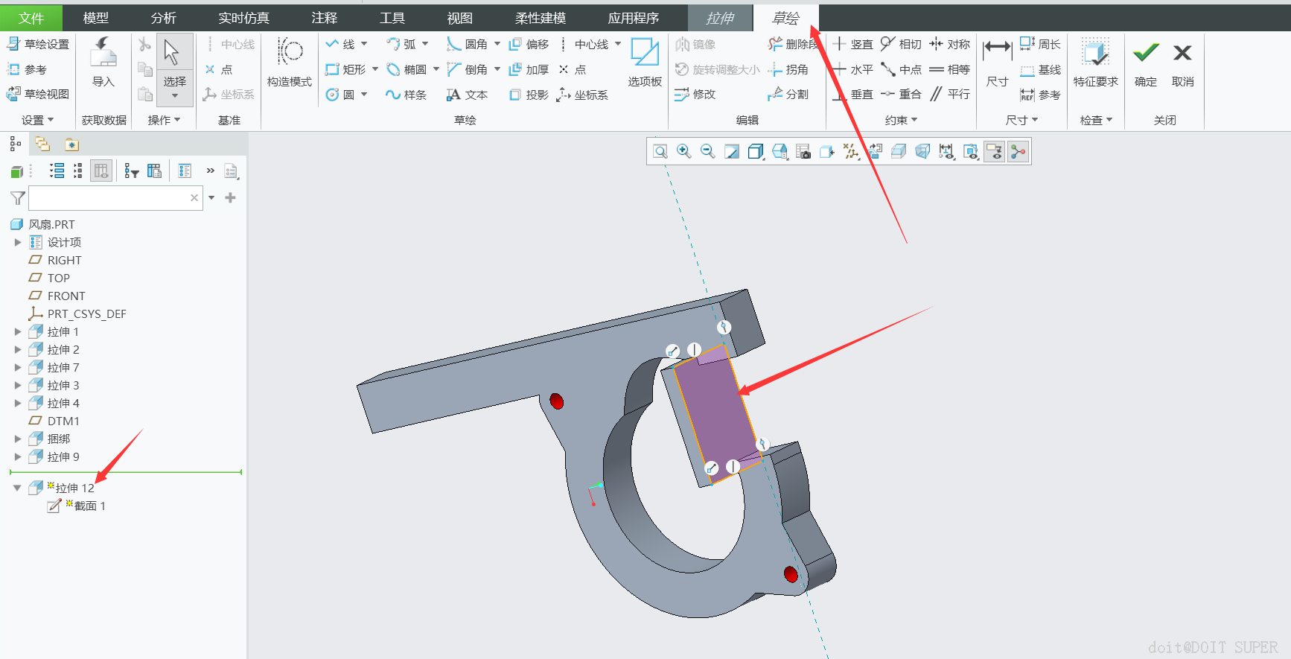This screenshot has height=659, width=1291.
Task: Toggle the datum display filters icon
Action: [x=851, y=152]
